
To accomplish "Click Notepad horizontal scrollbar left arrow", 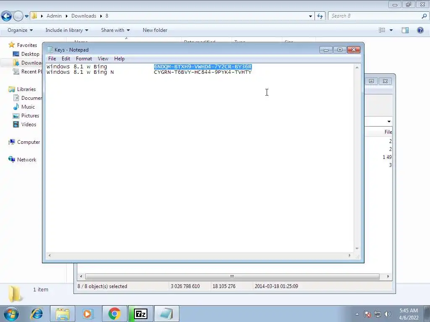I will (50, 255).
